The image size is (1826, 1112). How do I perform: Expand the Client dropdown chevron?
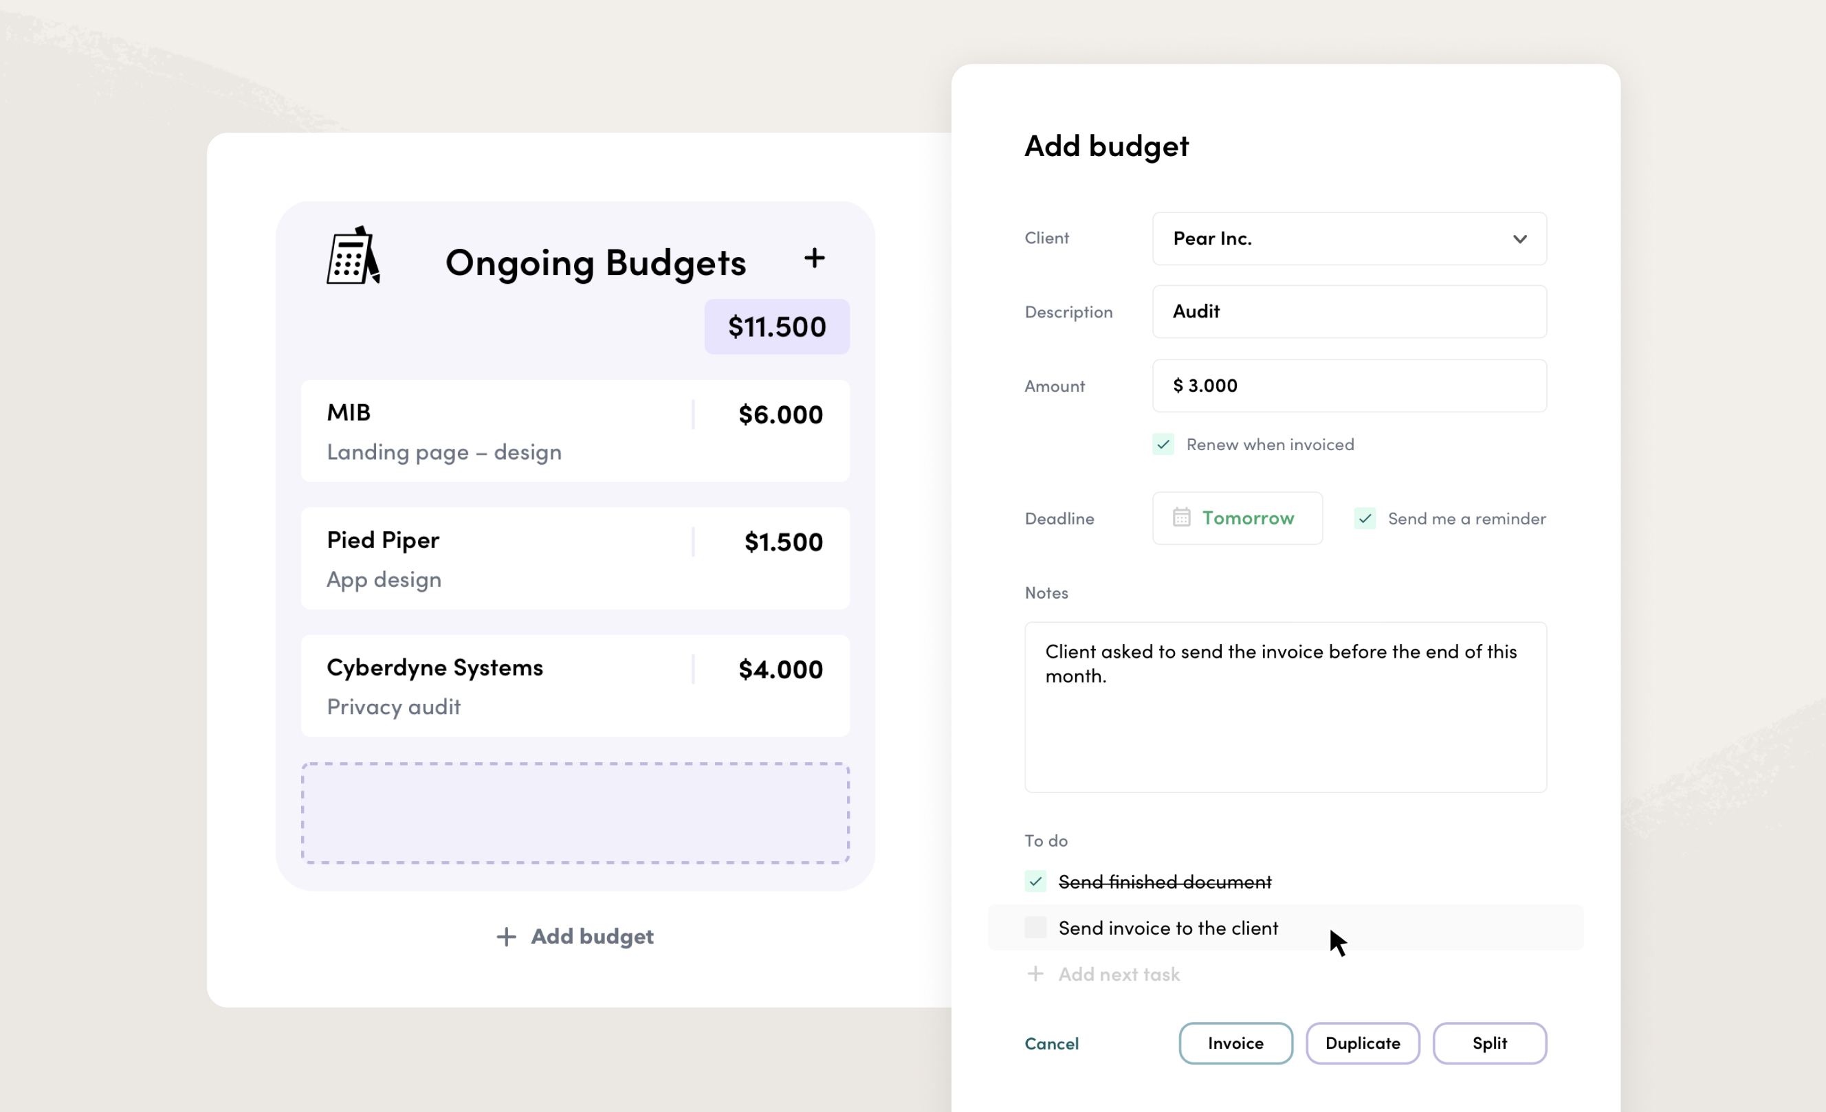point(1520,238)
